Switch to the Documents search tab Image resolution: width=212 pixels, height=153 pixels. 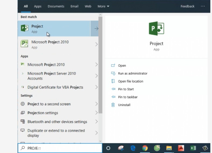(x=56, y=6)
